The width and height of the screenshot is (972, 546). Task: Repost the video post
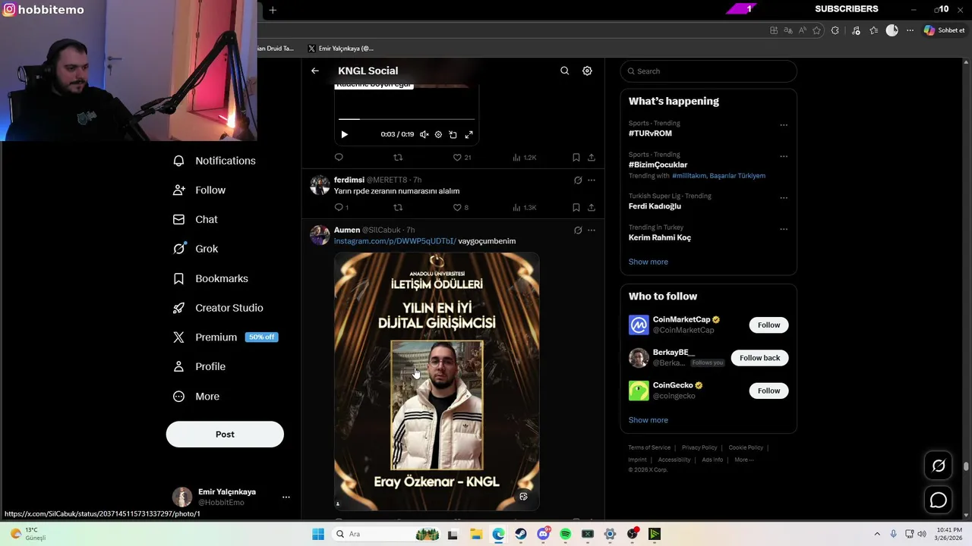click(x=398, y=157)
